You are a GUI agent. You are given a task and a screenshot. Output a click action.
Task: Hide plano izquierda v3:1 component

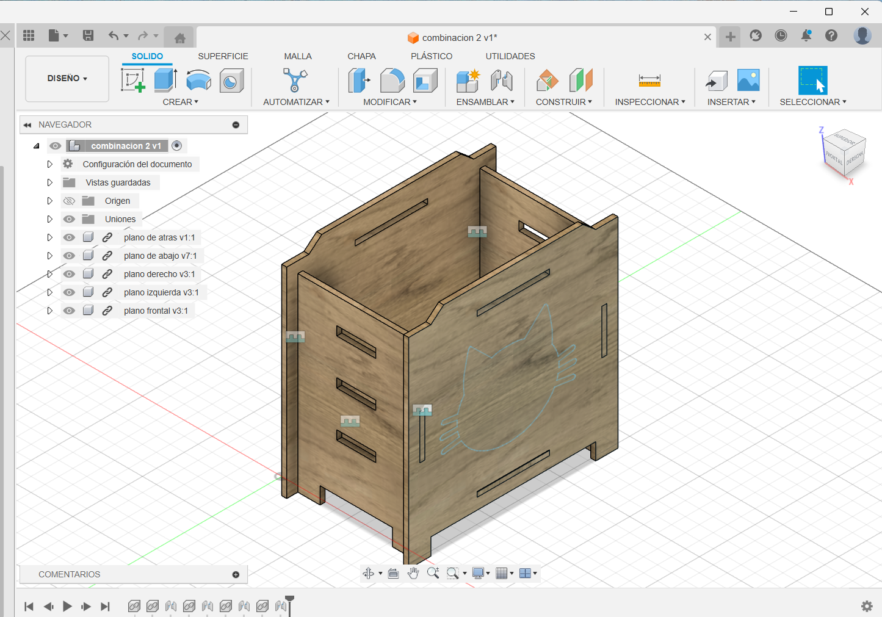pos(69,292)
